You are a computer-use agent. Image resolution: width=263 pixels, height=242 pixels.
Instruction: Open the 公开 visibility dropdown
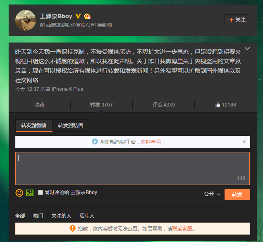point(212,194)
